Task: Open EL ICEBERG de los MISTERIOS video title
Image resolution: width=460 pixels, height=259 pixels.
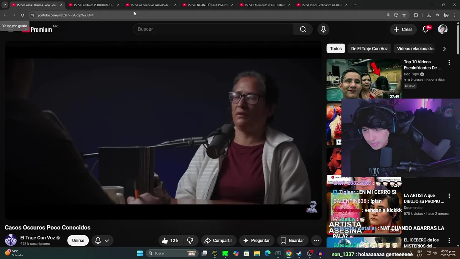Action: 421,243
